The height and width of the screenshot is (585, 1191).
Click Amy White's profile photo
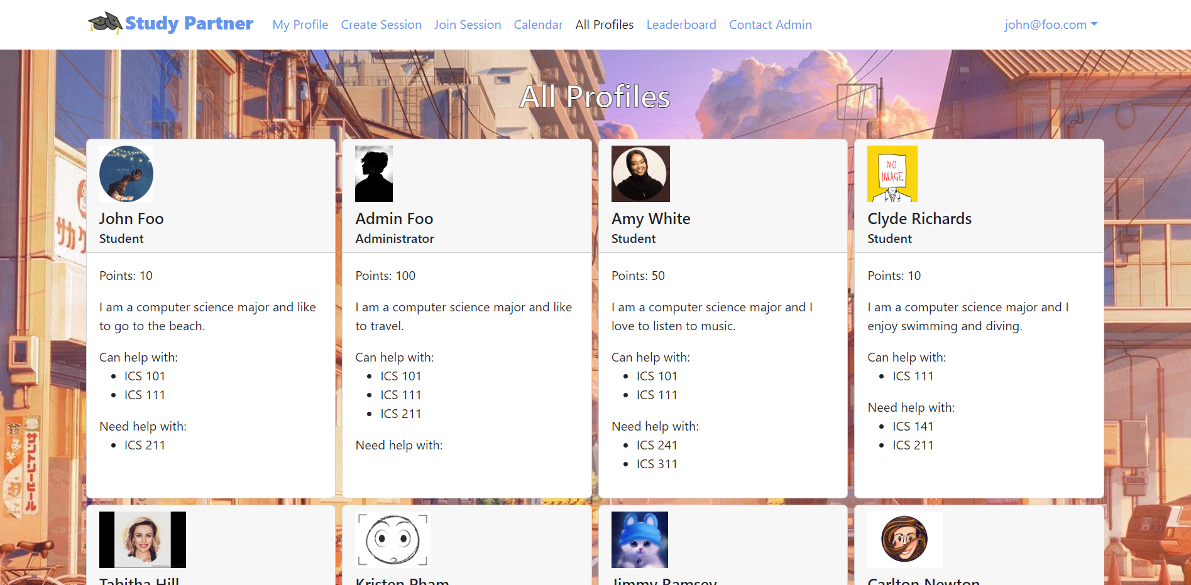pyautogui.click(x=640, y=174)
